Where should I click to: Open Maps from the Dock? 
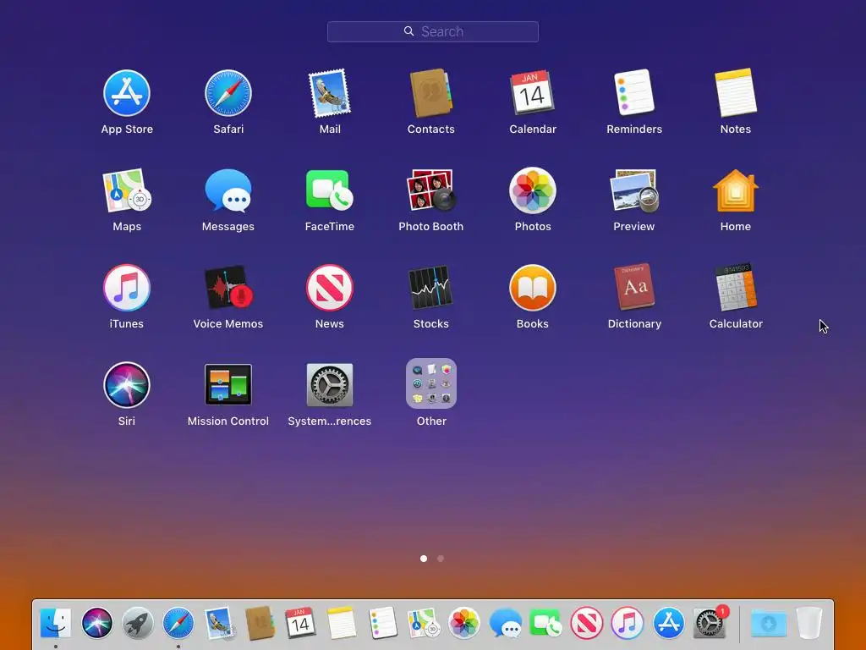(x=423, y=623)
